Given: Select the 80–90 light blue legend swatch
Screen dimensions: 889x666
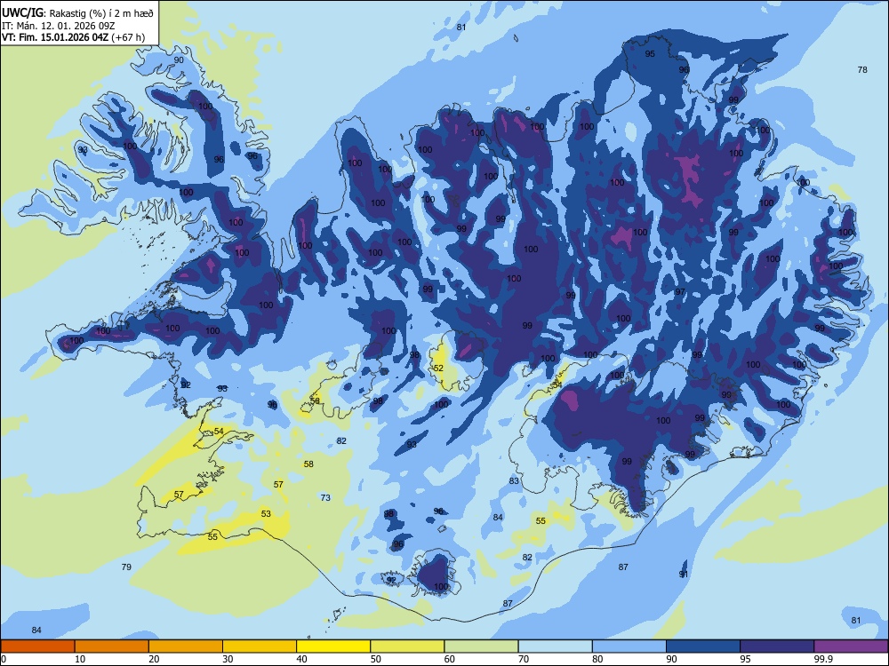Looking at the screenshot, I should coord(629,646).
